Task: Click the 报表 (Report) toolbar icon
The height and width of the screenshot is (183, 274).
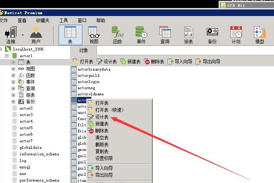Action: pos(188,34)
